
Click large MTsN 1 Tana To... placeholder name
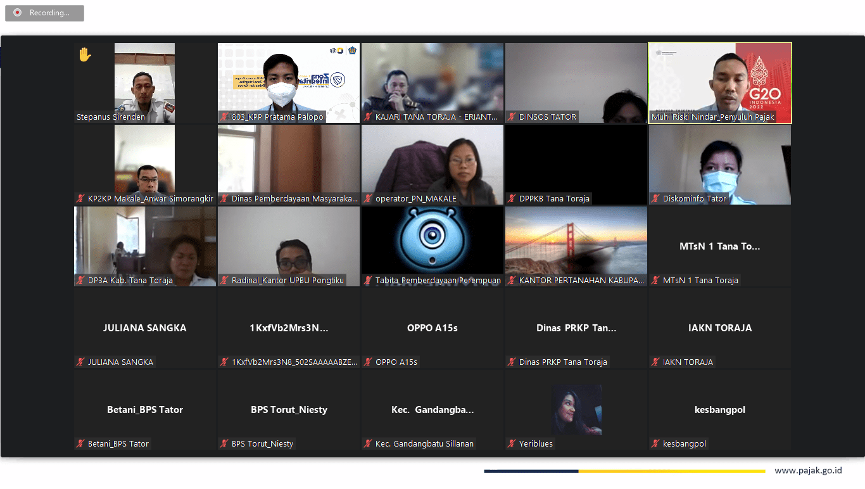pyautogui.click(x=719, y=246)
